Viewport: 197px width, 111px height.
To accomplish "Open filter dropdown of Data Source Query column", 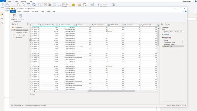I will 107,25.
